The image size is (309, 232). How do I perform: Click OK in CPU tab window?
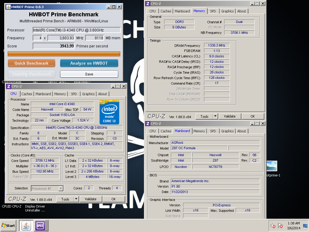tap(114, 199)
